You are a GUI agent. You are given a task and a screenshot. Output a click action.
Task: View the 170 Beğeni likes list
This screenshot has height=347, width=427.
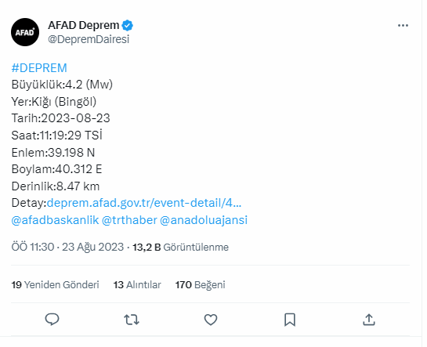click(200, 284)
